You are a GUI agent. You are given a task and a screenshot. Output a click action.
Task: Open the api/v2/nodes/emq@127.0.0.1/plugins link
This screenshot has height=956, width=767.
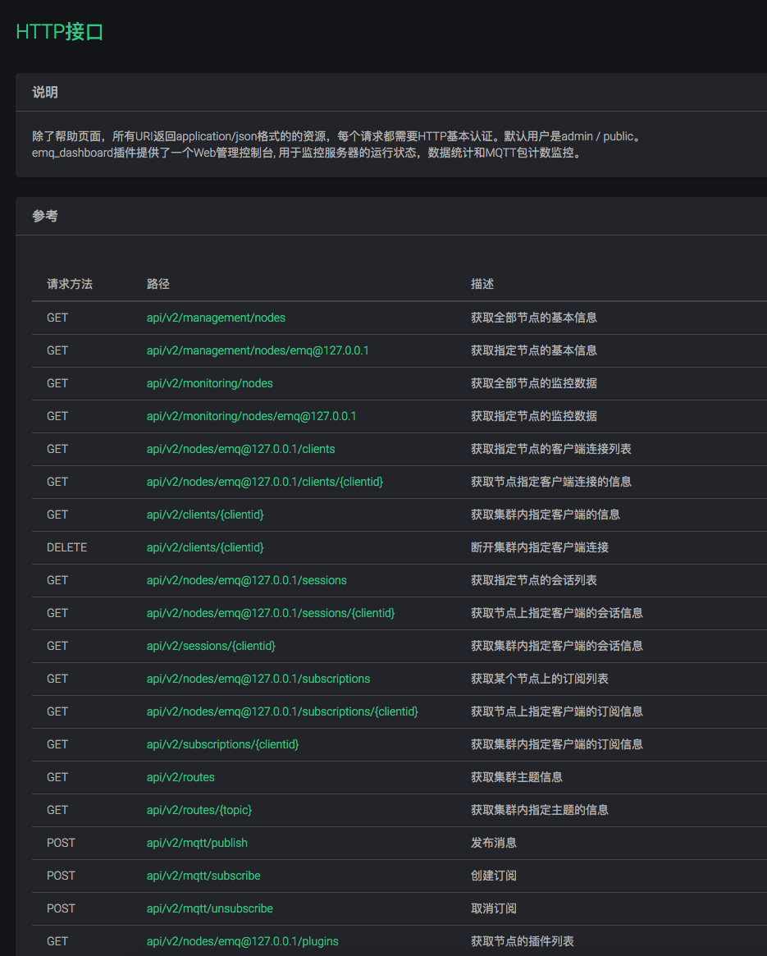click(x=242, y=942)
